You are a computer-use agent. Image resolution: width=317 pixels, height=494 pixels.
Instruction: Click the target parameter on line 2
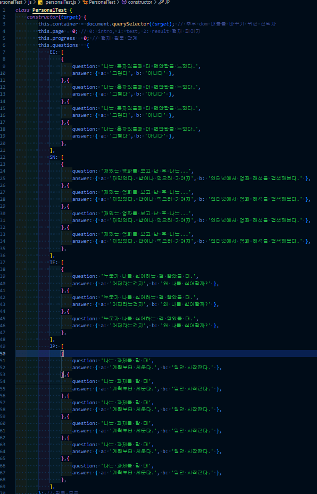[x=70, y=17]
